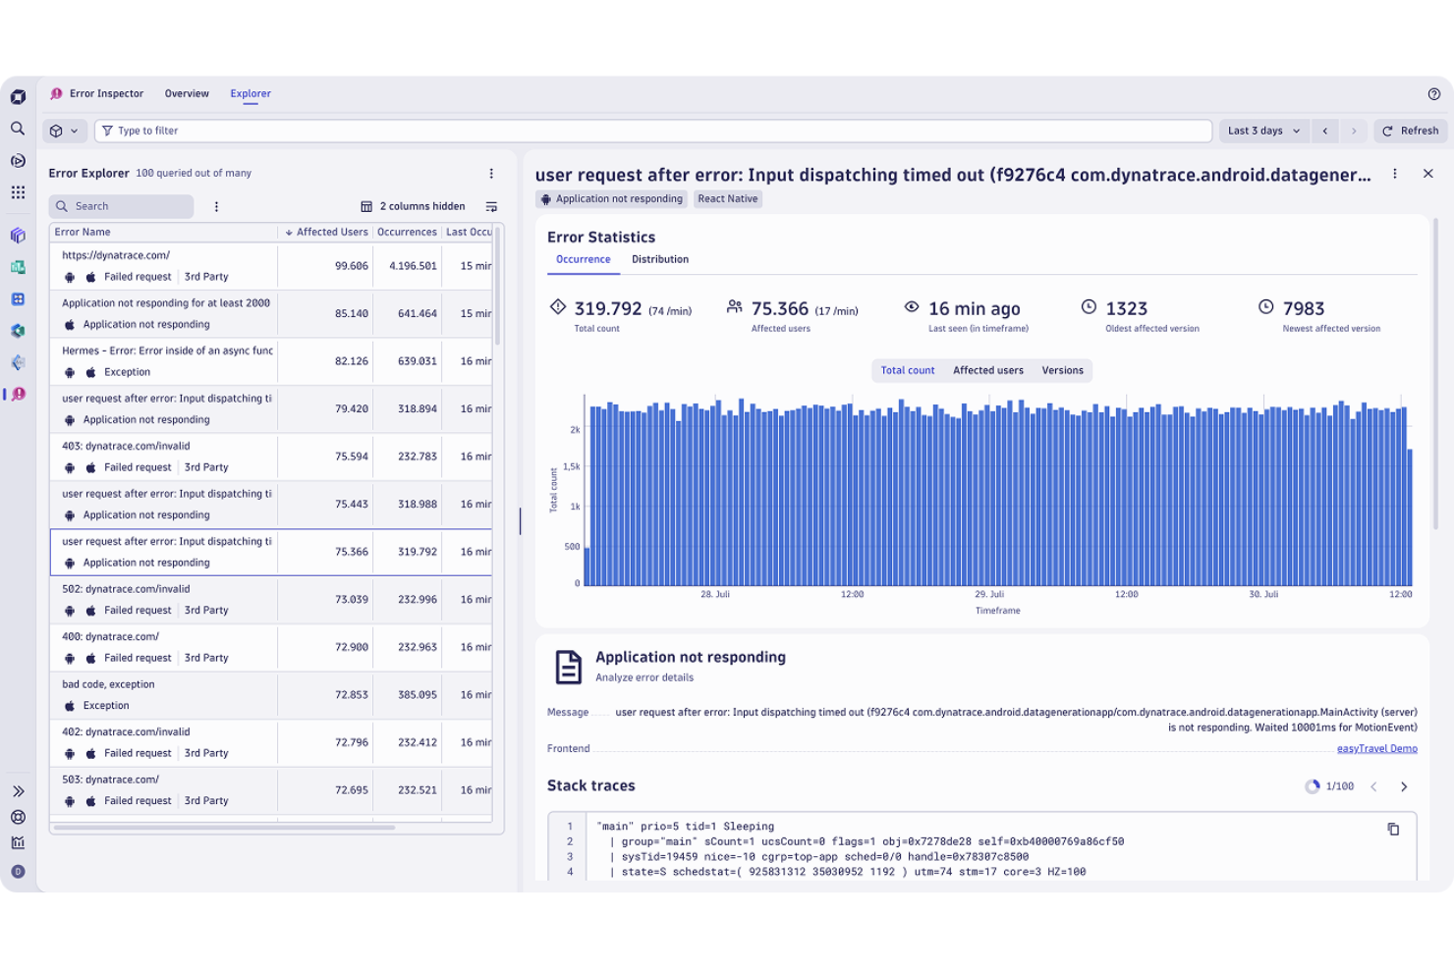Select the Distribution tab in Error Statistics

[659, 259]
